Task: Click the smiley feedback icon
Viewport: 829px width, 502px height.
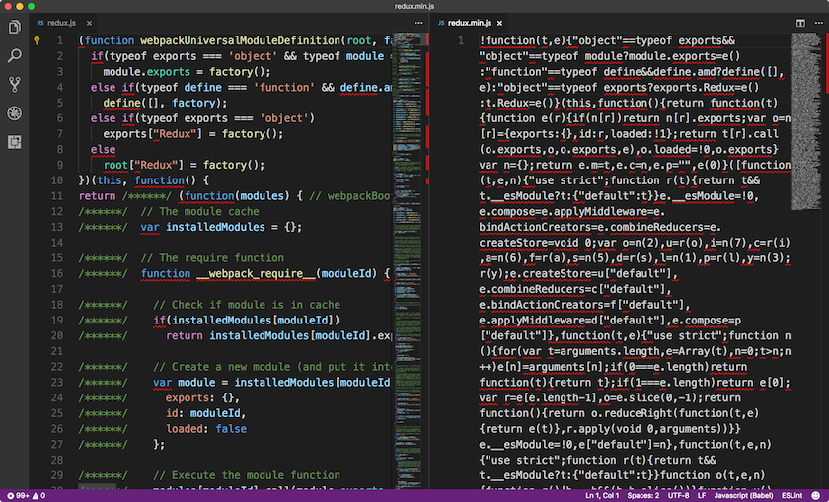Action: coord(816,496)
